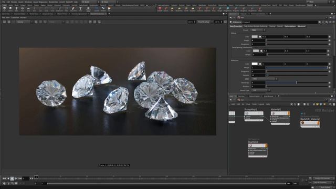Select the Grid shelf tool
336x189 pixels.
(x=28, y=9)
